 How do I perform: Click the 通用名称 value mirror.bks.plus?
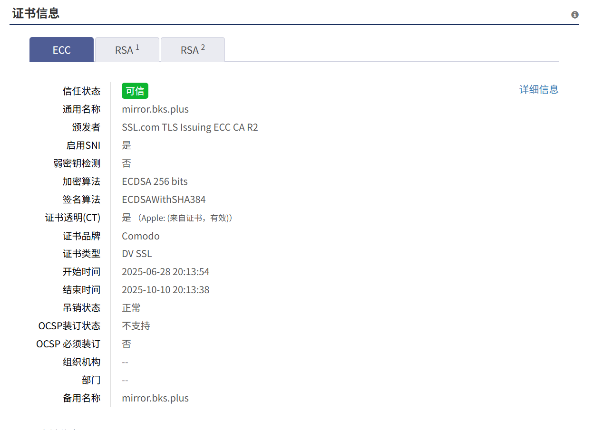[x=155, y=109]
